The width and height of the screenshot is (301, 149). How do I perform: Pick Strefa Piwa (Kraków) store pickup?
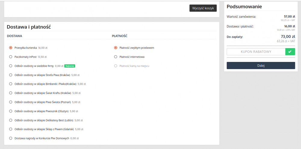tap(11, 75)
